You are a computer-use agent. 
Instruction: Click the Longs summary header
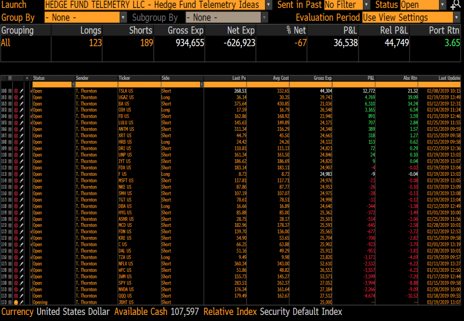tap(90, 30)
